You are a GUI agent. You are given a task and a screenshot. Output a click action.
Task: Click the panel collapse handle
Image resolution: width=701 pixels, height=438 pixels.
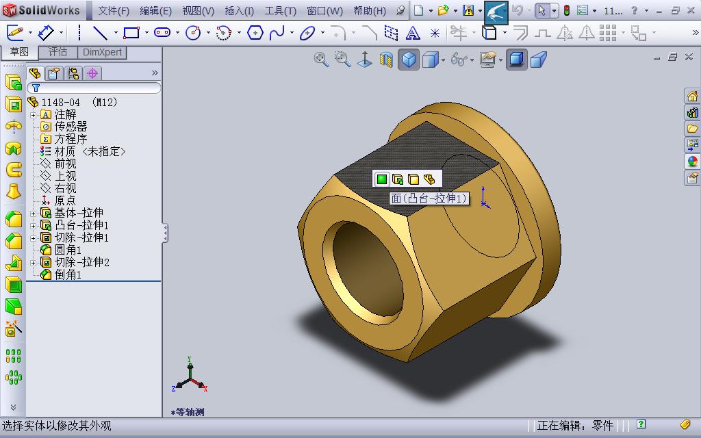coord(165,233)
